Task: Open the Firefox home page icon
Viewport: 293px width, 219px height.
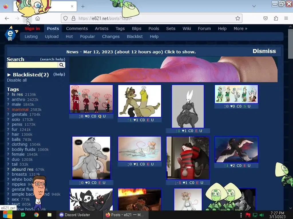Action: pos(37,19)
